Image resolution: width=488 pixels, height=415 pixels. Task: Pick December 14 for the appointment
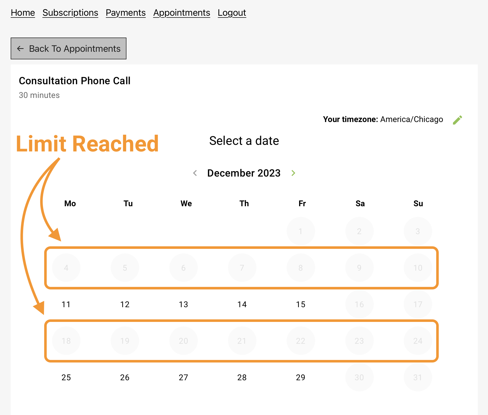coord(242,304)
